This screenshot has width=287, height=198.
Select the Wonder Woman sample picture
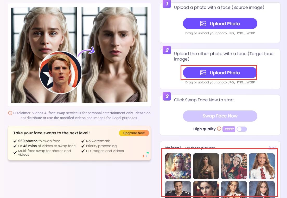click(206, 166)
